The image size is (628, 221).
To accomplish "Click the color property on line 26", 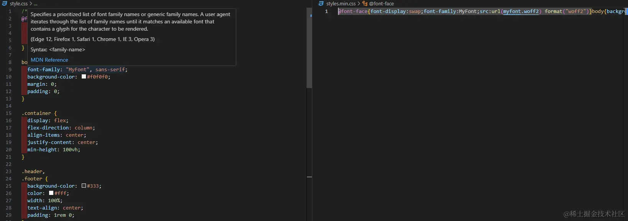I will (x=35, y=193).
